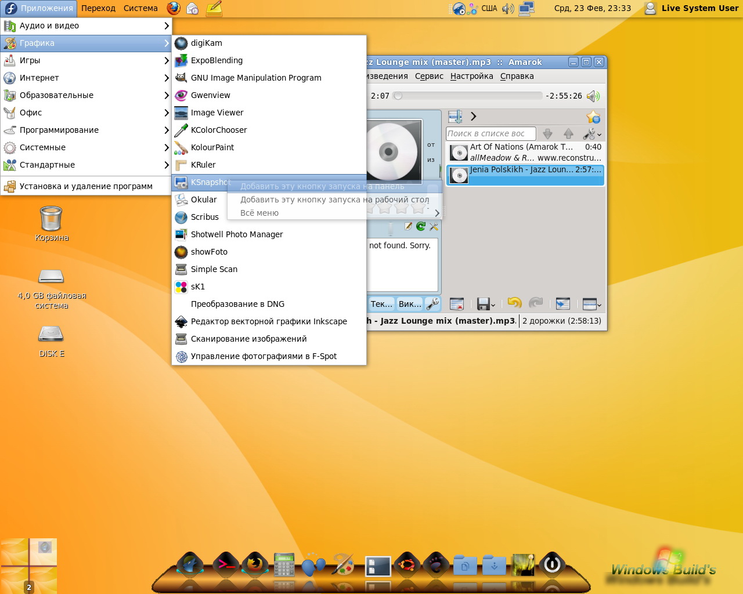743x594 pixels.
Task: Open Amarok Сервис menu
Action: pos(429,76)
